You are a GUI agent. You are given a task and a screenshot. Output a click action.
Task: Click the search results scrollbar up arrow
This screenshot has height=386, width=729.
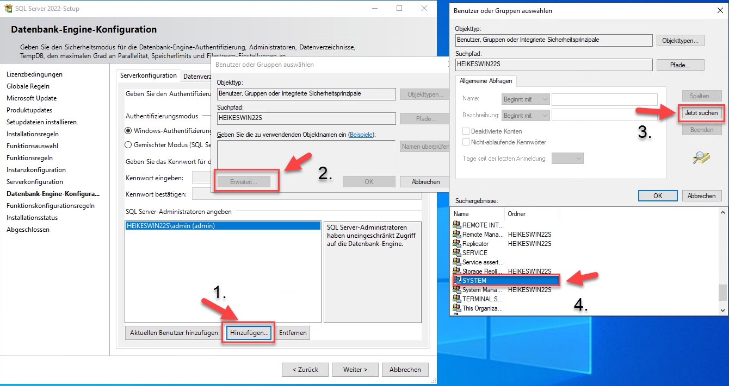coord(722,213)
